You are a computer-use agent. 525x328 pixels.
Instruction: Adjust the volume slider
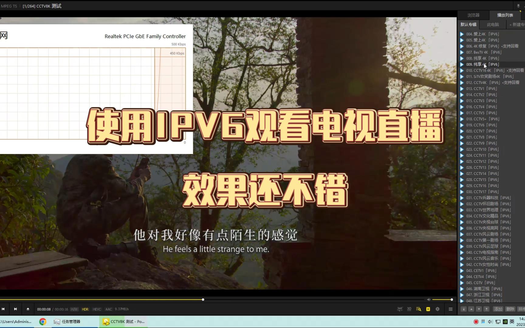coord(442,299)
